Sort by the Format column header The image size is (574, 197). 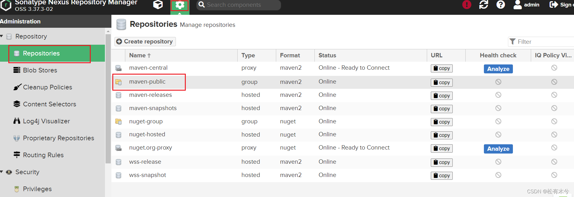(x=295, y=55)
